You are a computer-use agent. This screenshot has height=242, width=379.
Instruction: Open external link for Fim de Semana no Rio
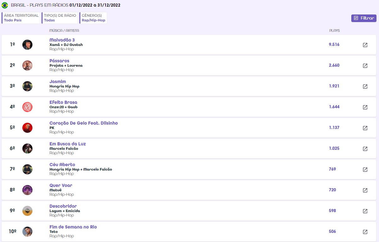click(x=365, y=232)
